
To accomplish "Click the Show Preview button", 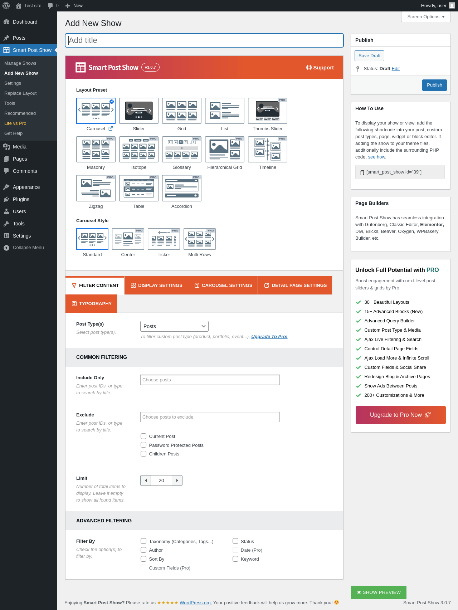I will click(x=379, y=592).
